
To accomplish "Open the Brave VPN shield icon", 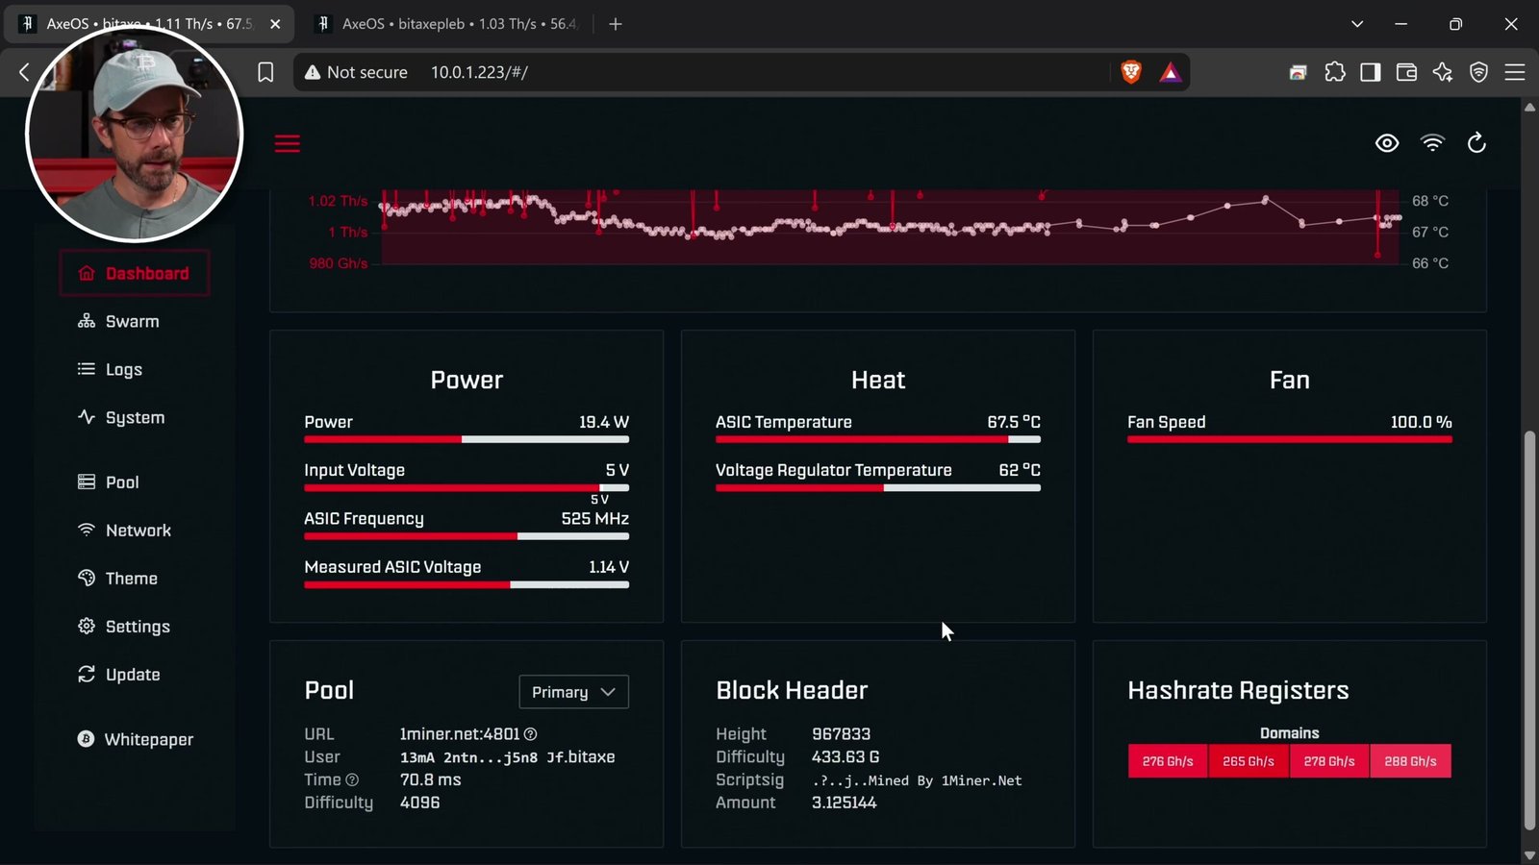I will click(x=1478, y=72).
